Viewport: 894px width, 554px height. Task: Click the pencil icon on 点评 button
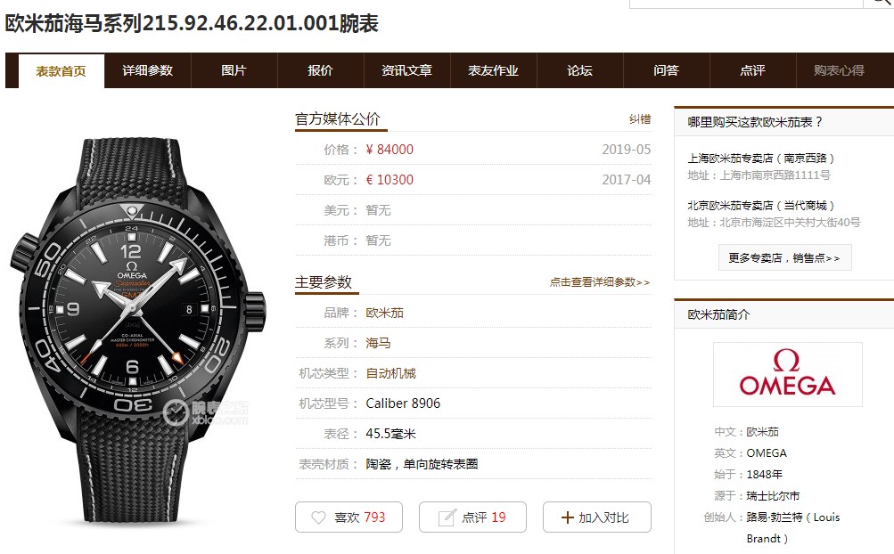point(447,517)
